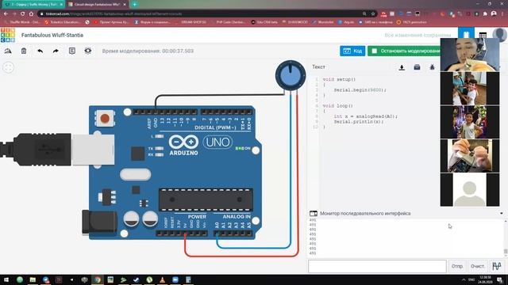
Task: Focus the serial monitor input field
Action: 377,267
